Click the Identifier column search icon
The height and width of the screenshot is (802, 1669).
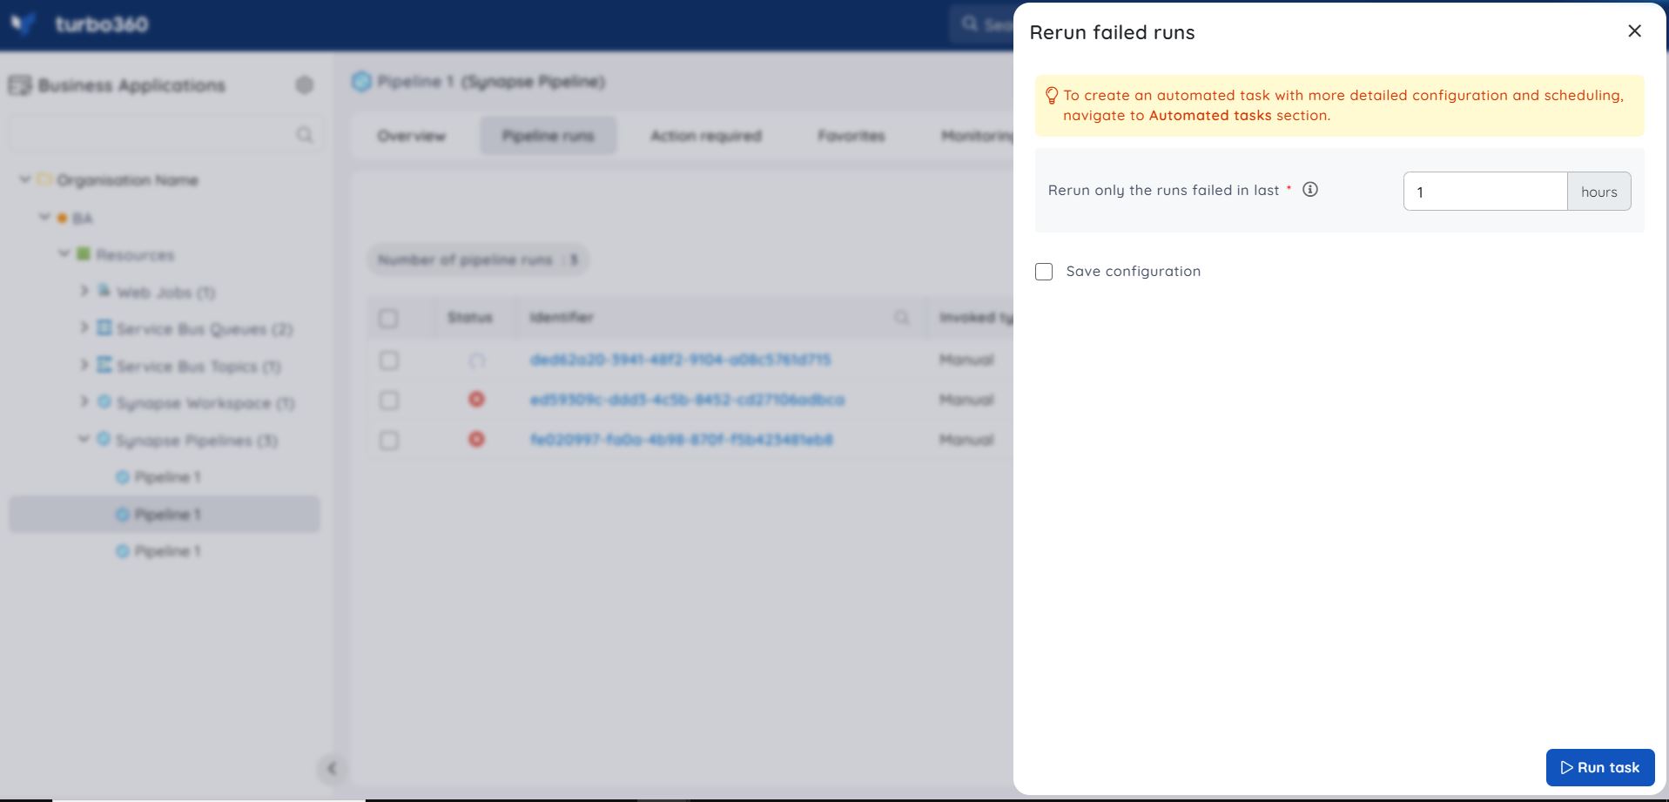(901, 318)
